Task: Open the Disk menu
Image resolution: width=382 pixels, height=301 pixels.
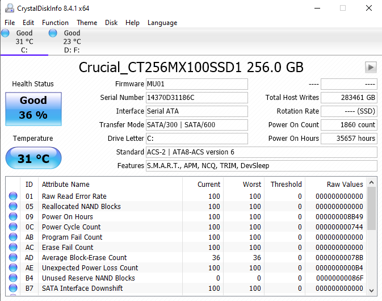Action: (111, 23)
